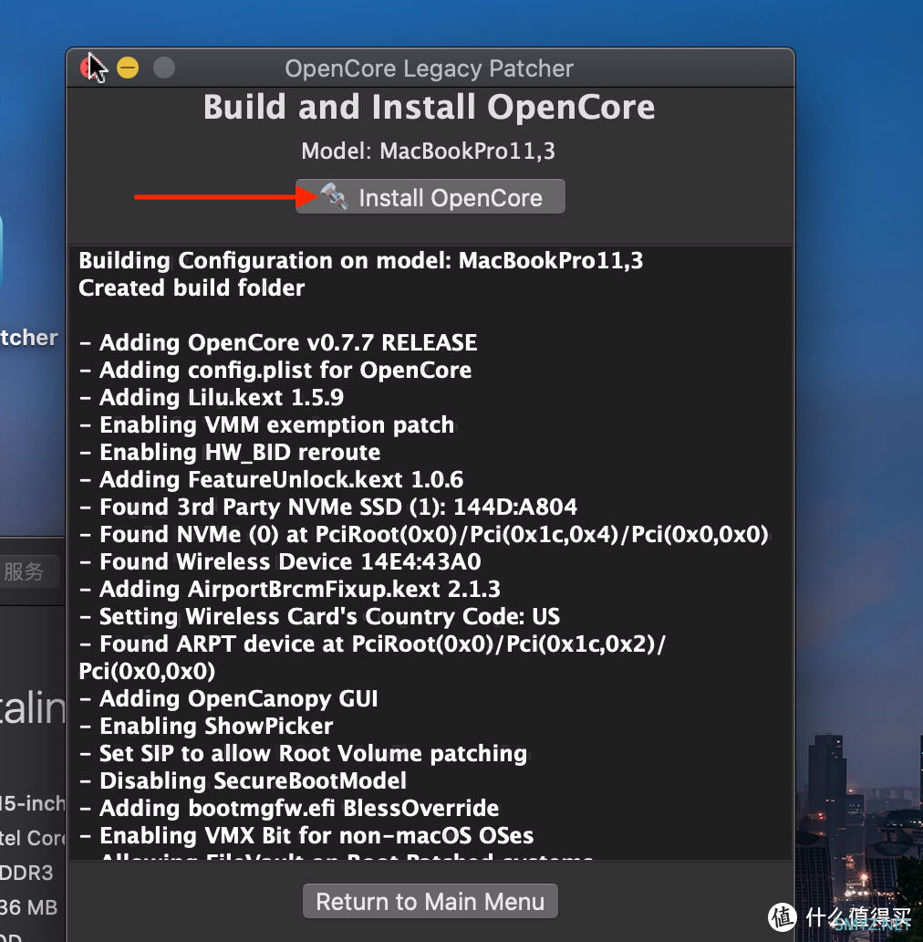The image size is (923, 942).
Task: Click the Build and Install OpenCore heading
Action: (x=429, y=107)
